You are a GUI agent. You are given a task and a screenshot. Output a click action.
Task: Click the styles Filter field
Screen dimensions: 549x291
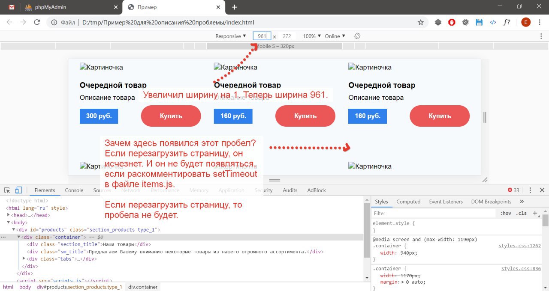[433, 213]
